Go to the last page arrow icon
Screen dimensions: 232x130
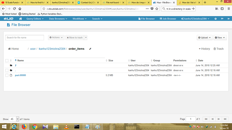coord(225,119)
